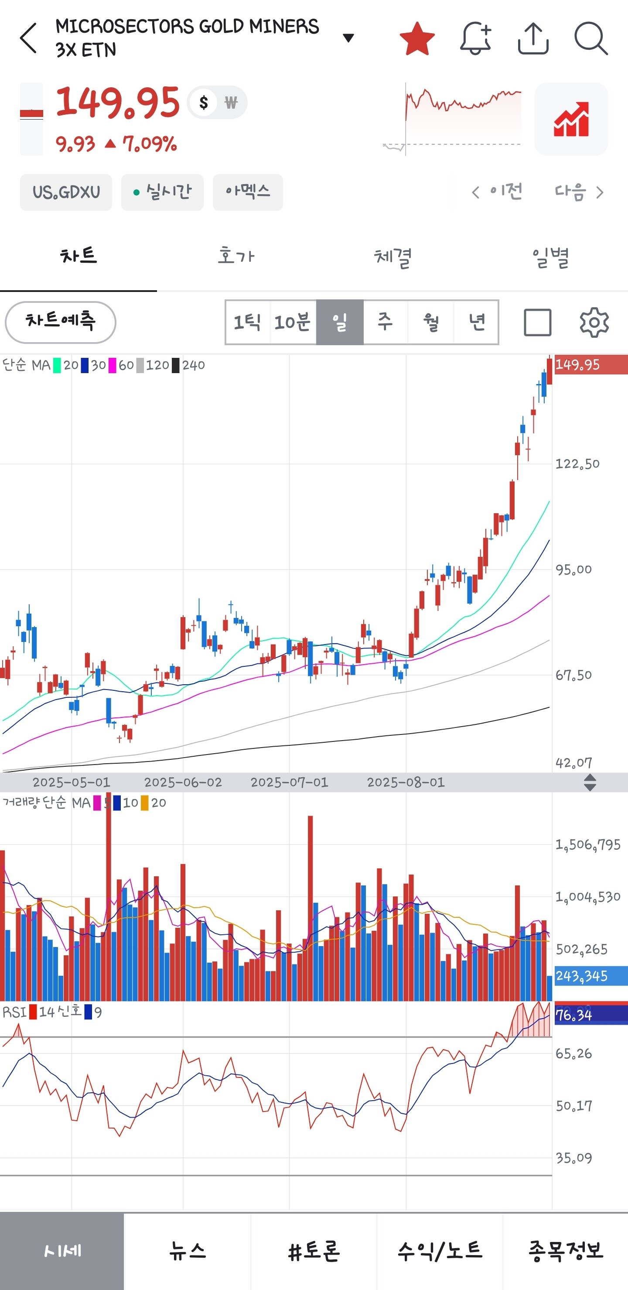Tap the MA 240 black color swatch
This screenshot has width=628, height=1290.
pos(175,365)
